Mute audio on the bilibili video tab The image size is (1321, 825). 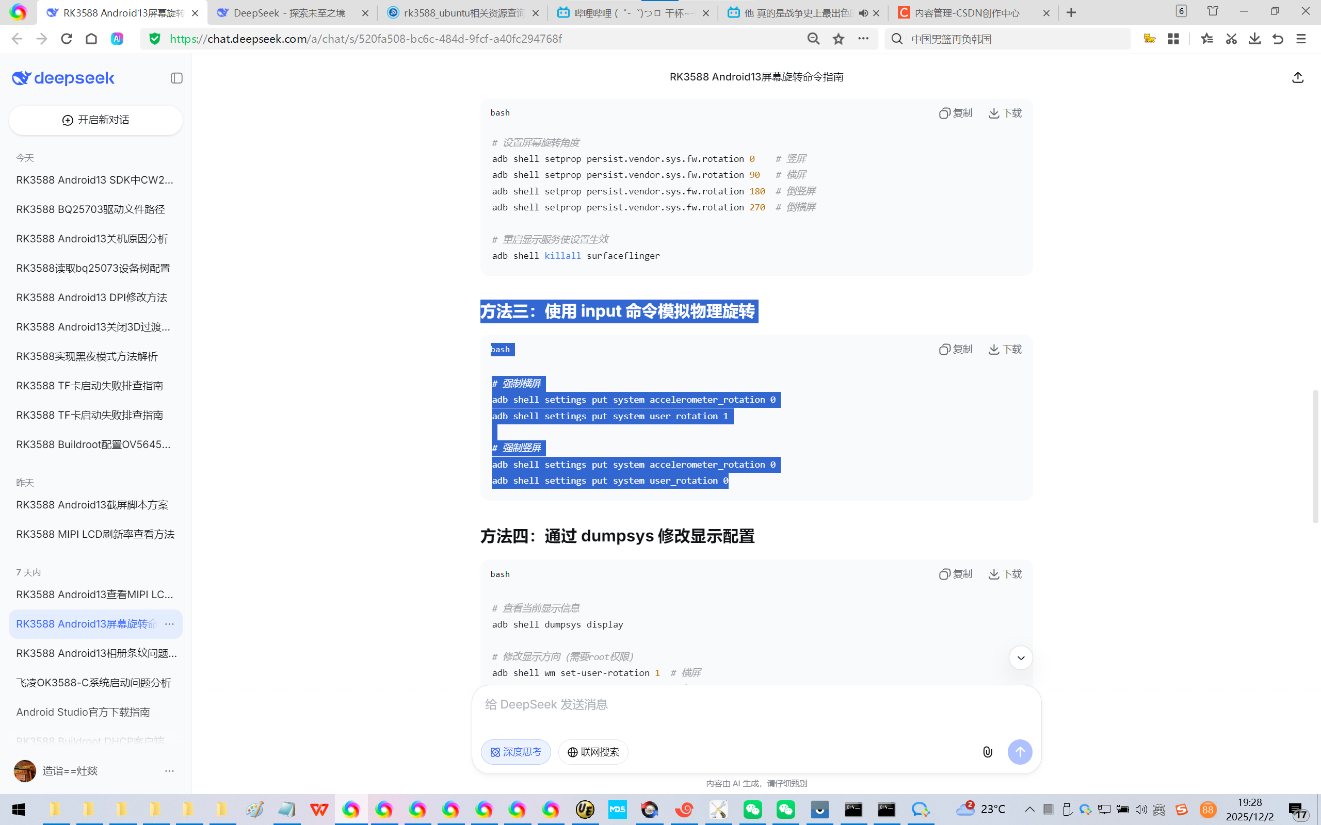[863, 13]
